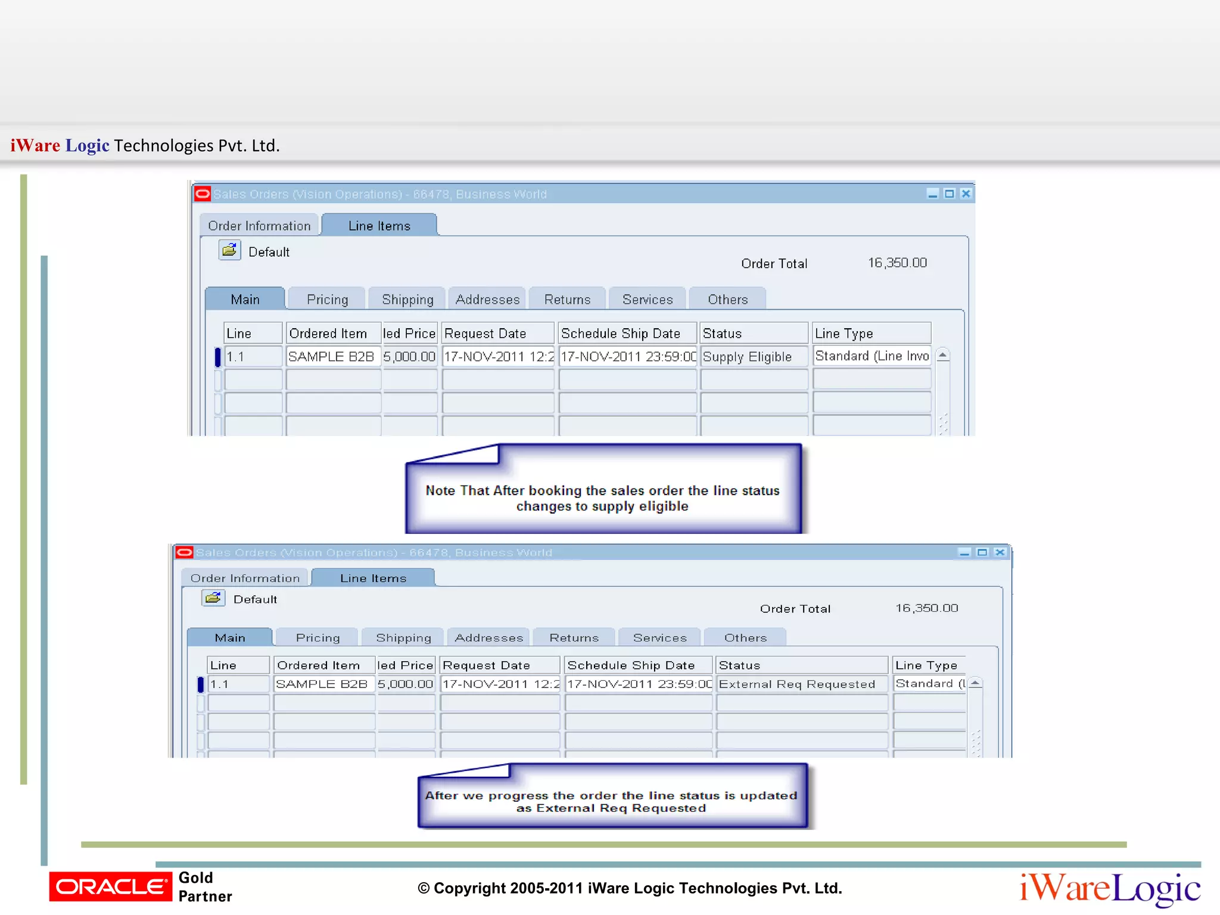Click Oracle icon in upper Sales Orders title bar
This screenshot has height=915, width=1220.
pos(203,194)
